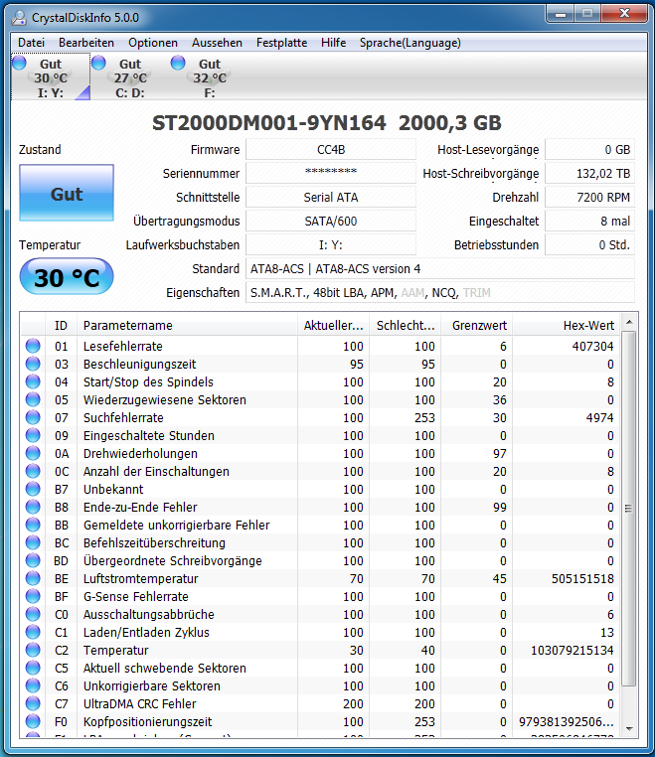
Task: Click status orb for Anzahl der Einschaltungen
Action: point(33,471)
